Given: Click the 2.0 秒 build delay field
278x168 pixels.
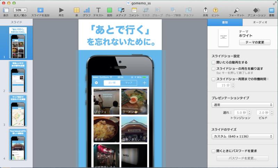Looking at the screenshot, I should 263,112.
